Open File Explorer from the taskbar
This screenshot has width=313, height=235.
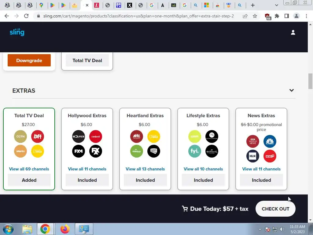point(27,229)
